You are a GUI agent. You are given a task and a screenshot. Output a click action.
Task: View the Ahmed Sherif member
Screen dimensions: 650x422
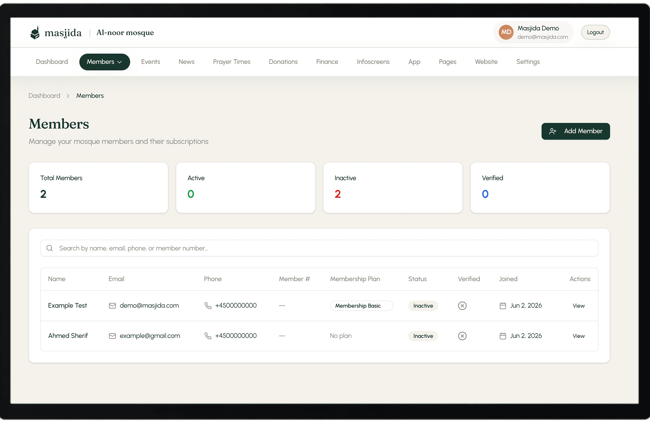point(578,336)
